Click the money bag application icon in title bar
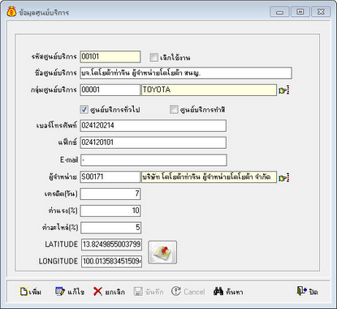This screenshot has height=309, width=337. click(x=11, y=12)
